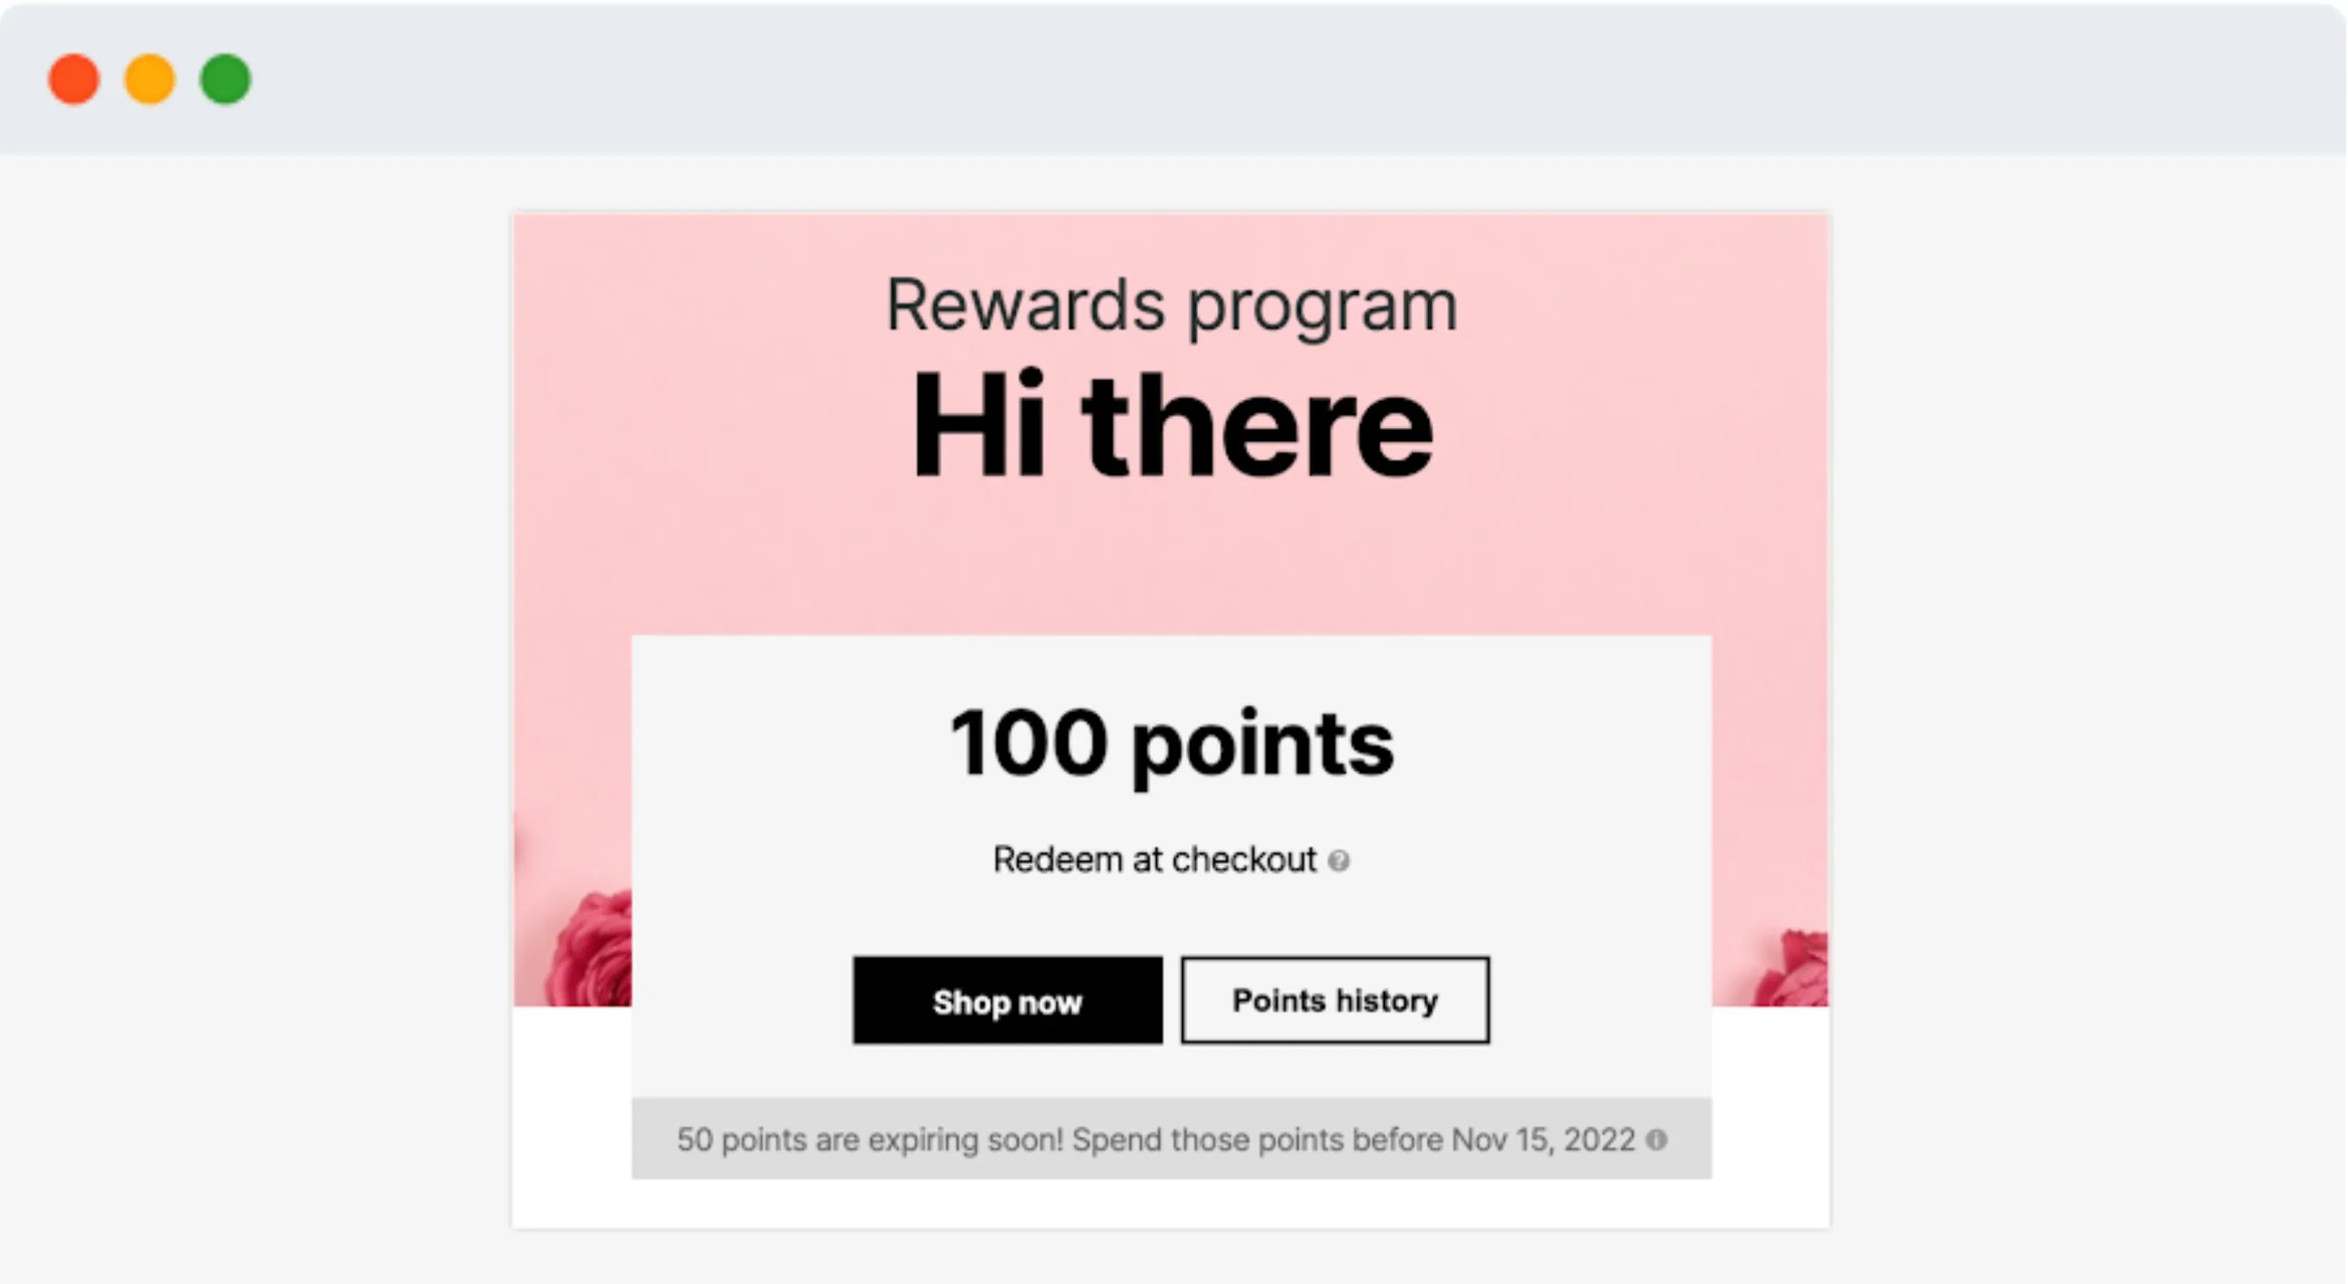The width and height of the screenshot is (2348, 1284).
Task: Click the Hi there greeting
Action: tap(1171, 425)
